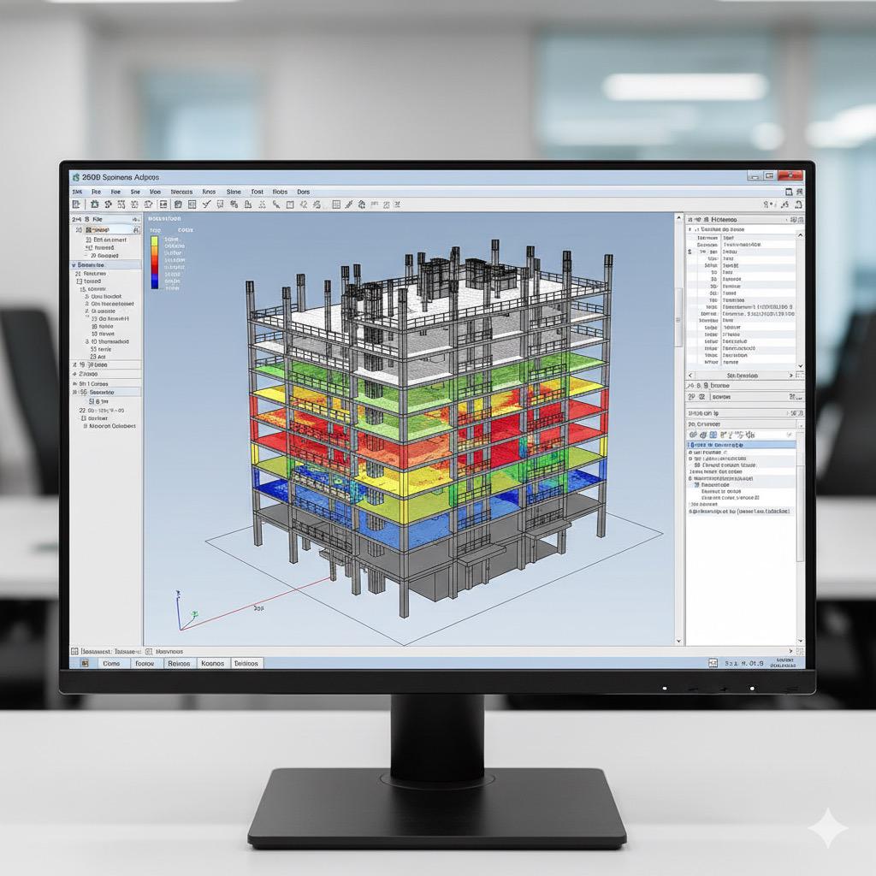Click the first icon in the lower-right panel toolbar
876x876 pixels.
click(694, 435)
